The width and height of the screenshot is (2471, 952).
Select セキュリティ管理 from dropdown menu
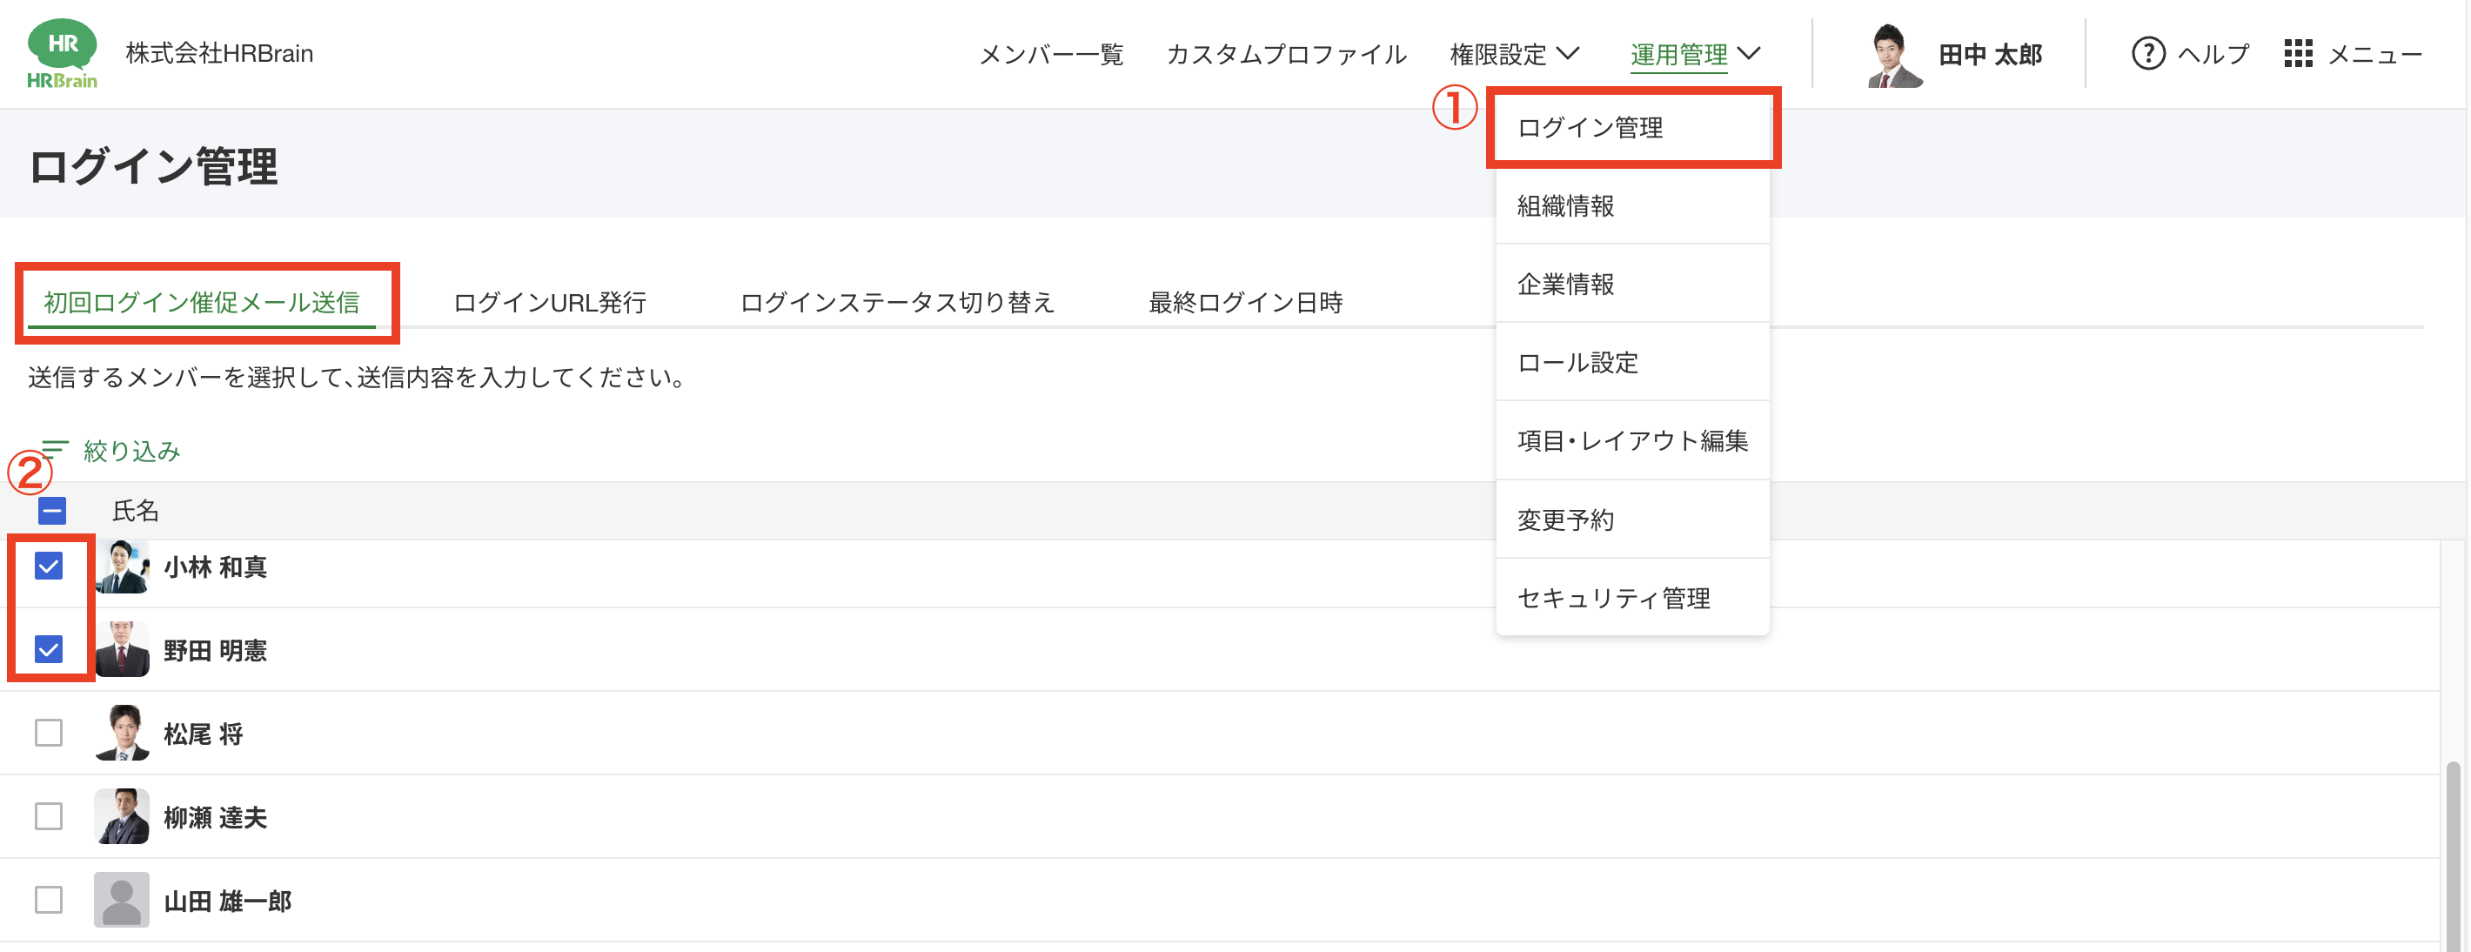click(x=1613, y=598)
